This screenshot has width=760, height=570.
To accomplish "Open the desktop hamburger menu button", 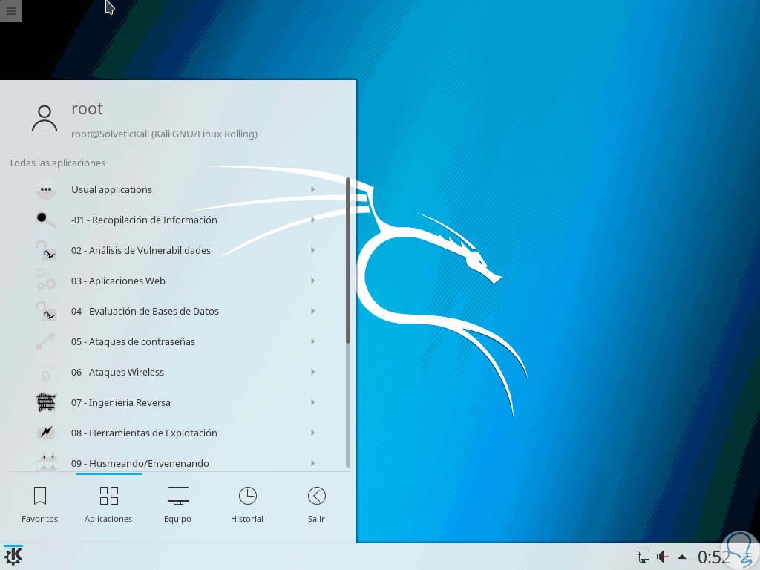I will point(10,10).
